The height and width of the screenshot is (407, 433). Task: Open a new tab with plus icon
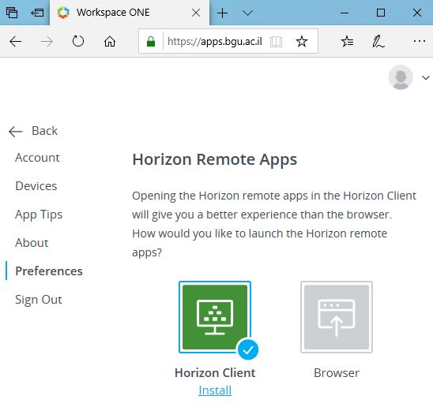click(x=222, y=13)
